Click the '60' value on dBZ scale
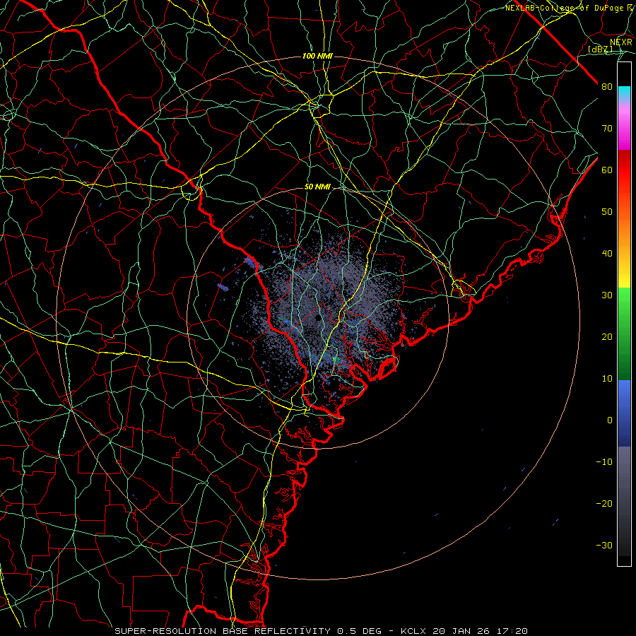This screenshot has width=636, height=636. click(x=607, y=170)
